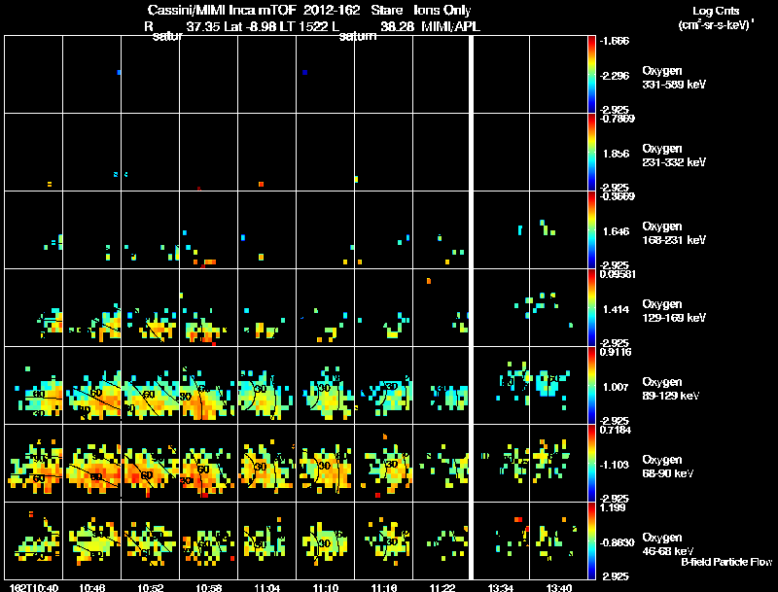
Task: Click the 13:34 time label
Action: pos(501,588)
